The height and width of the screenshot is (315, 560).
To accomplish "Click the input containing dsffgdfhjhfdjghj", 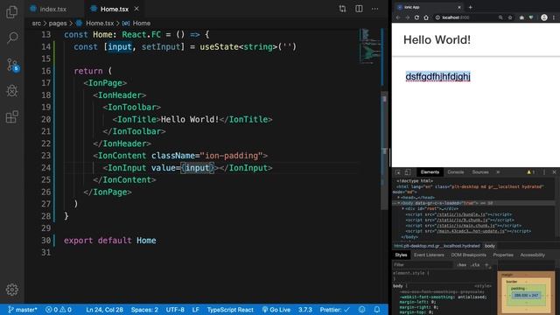I will [437, 76].
